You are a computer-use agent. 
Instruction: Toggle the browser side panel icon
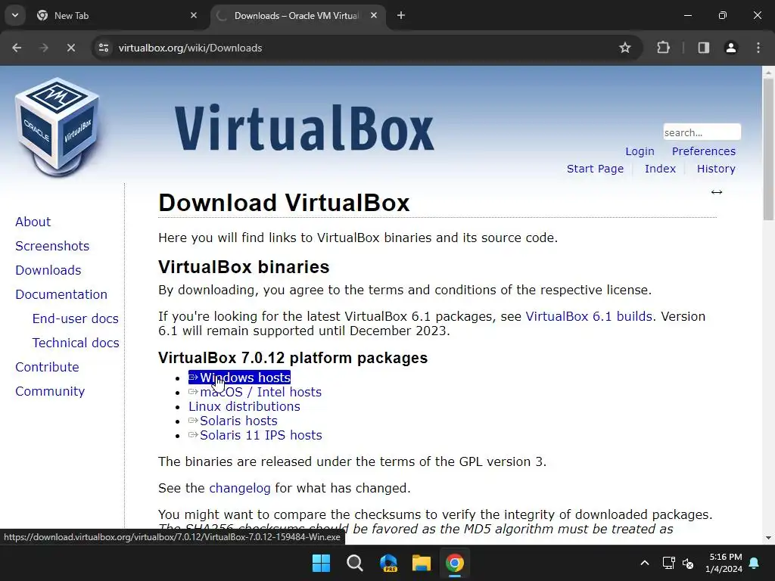(x=703, y=48)
